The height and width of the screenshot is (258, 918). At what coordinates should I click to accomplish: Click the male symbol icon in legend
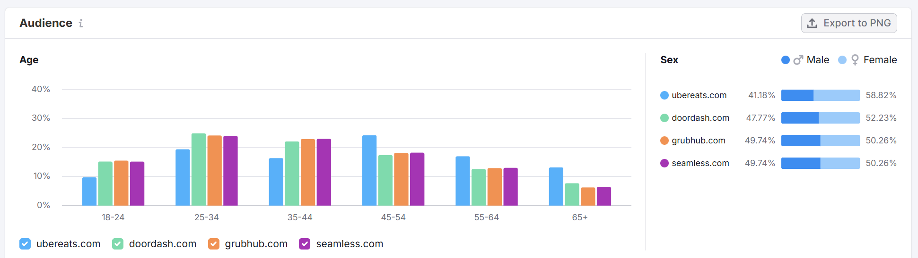(798, 60)
